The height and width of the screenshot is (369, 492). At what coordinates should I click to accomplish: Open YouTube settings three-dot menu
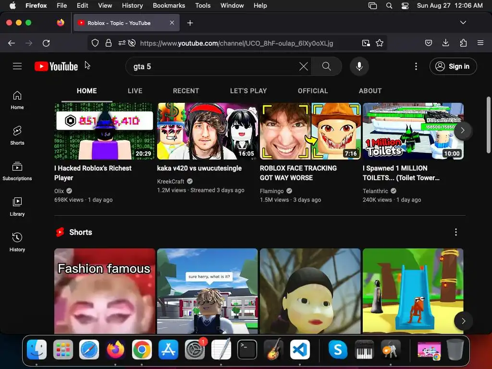tap(416, 66)
